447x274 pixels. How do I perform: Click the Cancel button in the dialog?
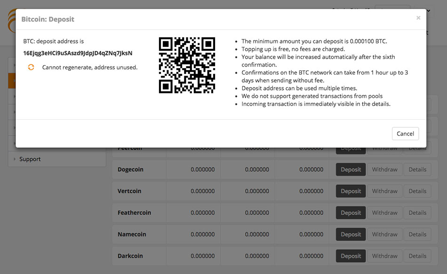[x=406, y=134]
